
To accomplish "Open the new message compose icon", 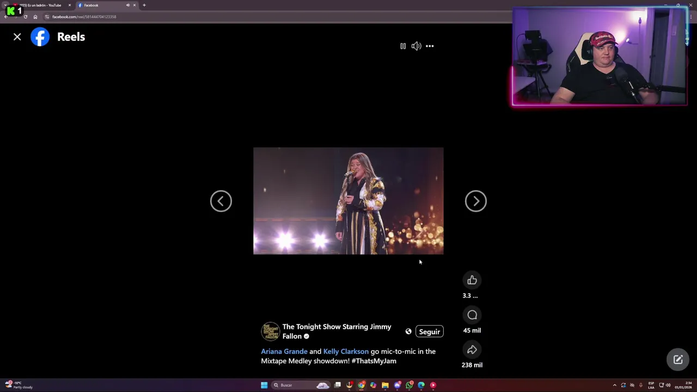I will 678,360.
